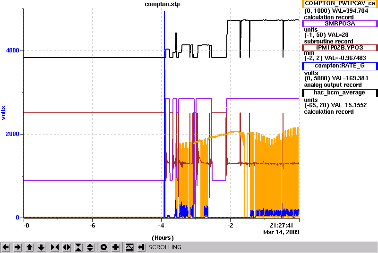This screenshot has width=378, height=253.
Task: Click the volts y-axis label
Action: point(3,113)
